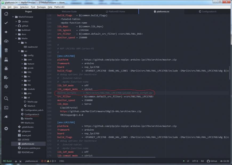Click the X icon beside the status bar plus
The image size is (232, 165).
pos(21,162)
